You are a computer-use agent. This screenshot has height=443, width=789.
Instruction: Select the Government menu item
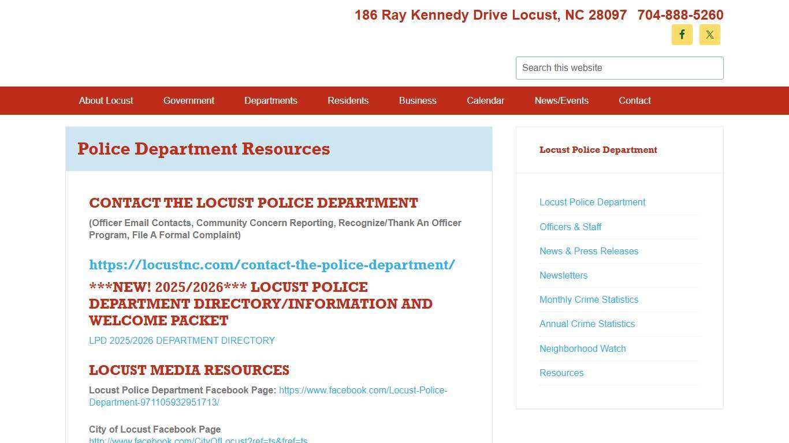click(189, 100)
